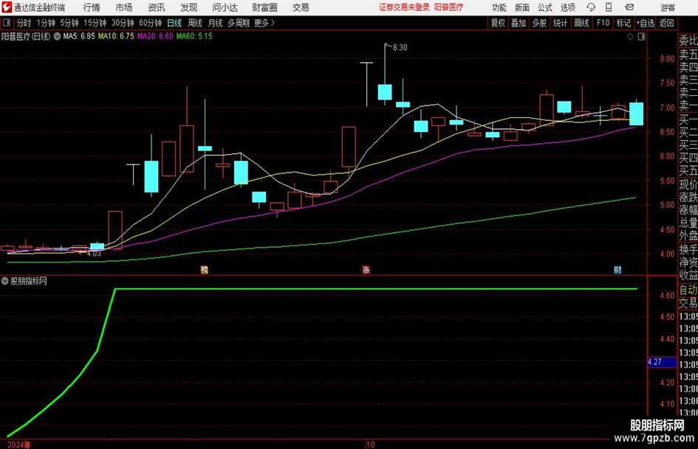Viewport: 698px width, 449px height.
Task: Click the 2024年 date axis label
Action: pyautogui.click(x=19, y=444)
